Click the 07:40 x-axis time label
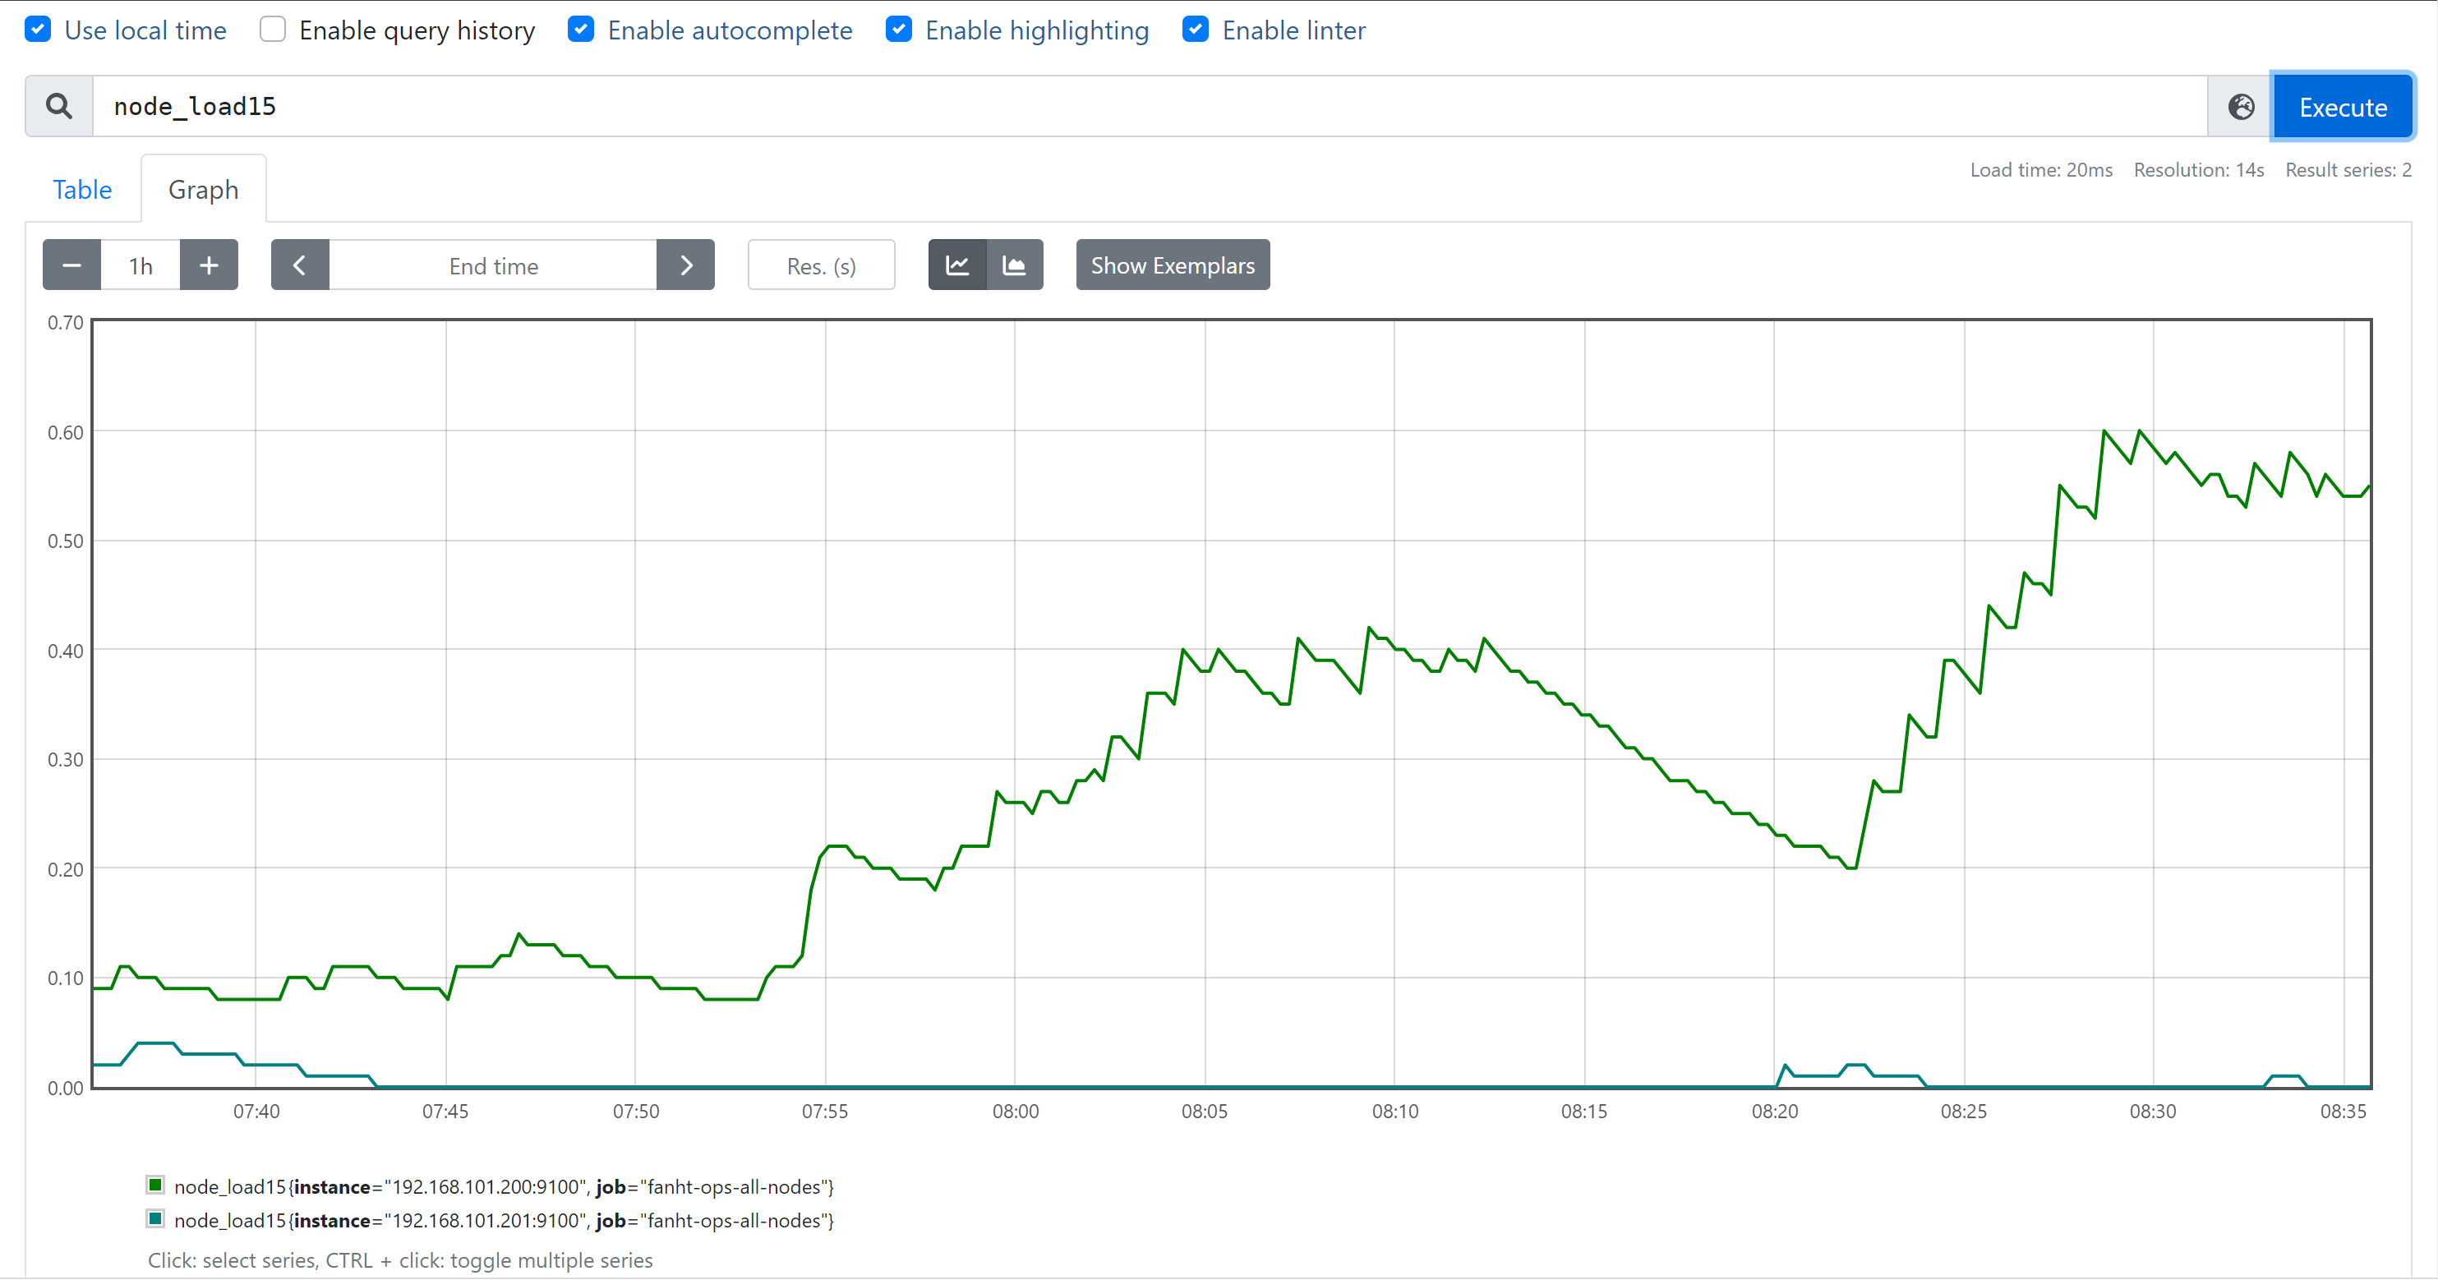The height and width of the screenshot is (1280, 2438). coord(256,1111)
